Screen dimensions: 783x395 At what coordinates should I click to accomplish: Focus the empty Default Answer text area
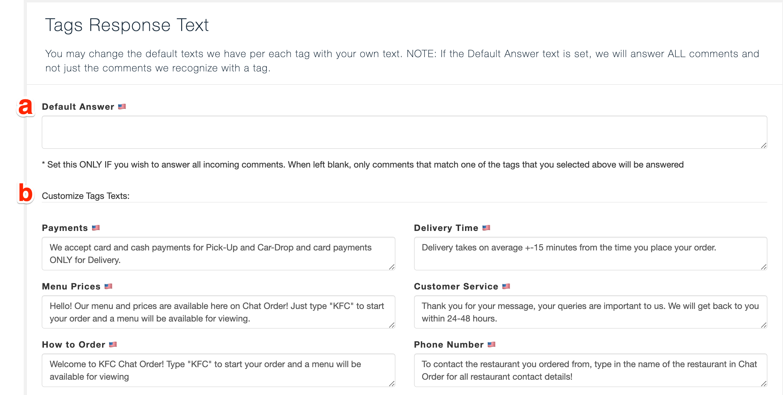[x=404, y=132]
